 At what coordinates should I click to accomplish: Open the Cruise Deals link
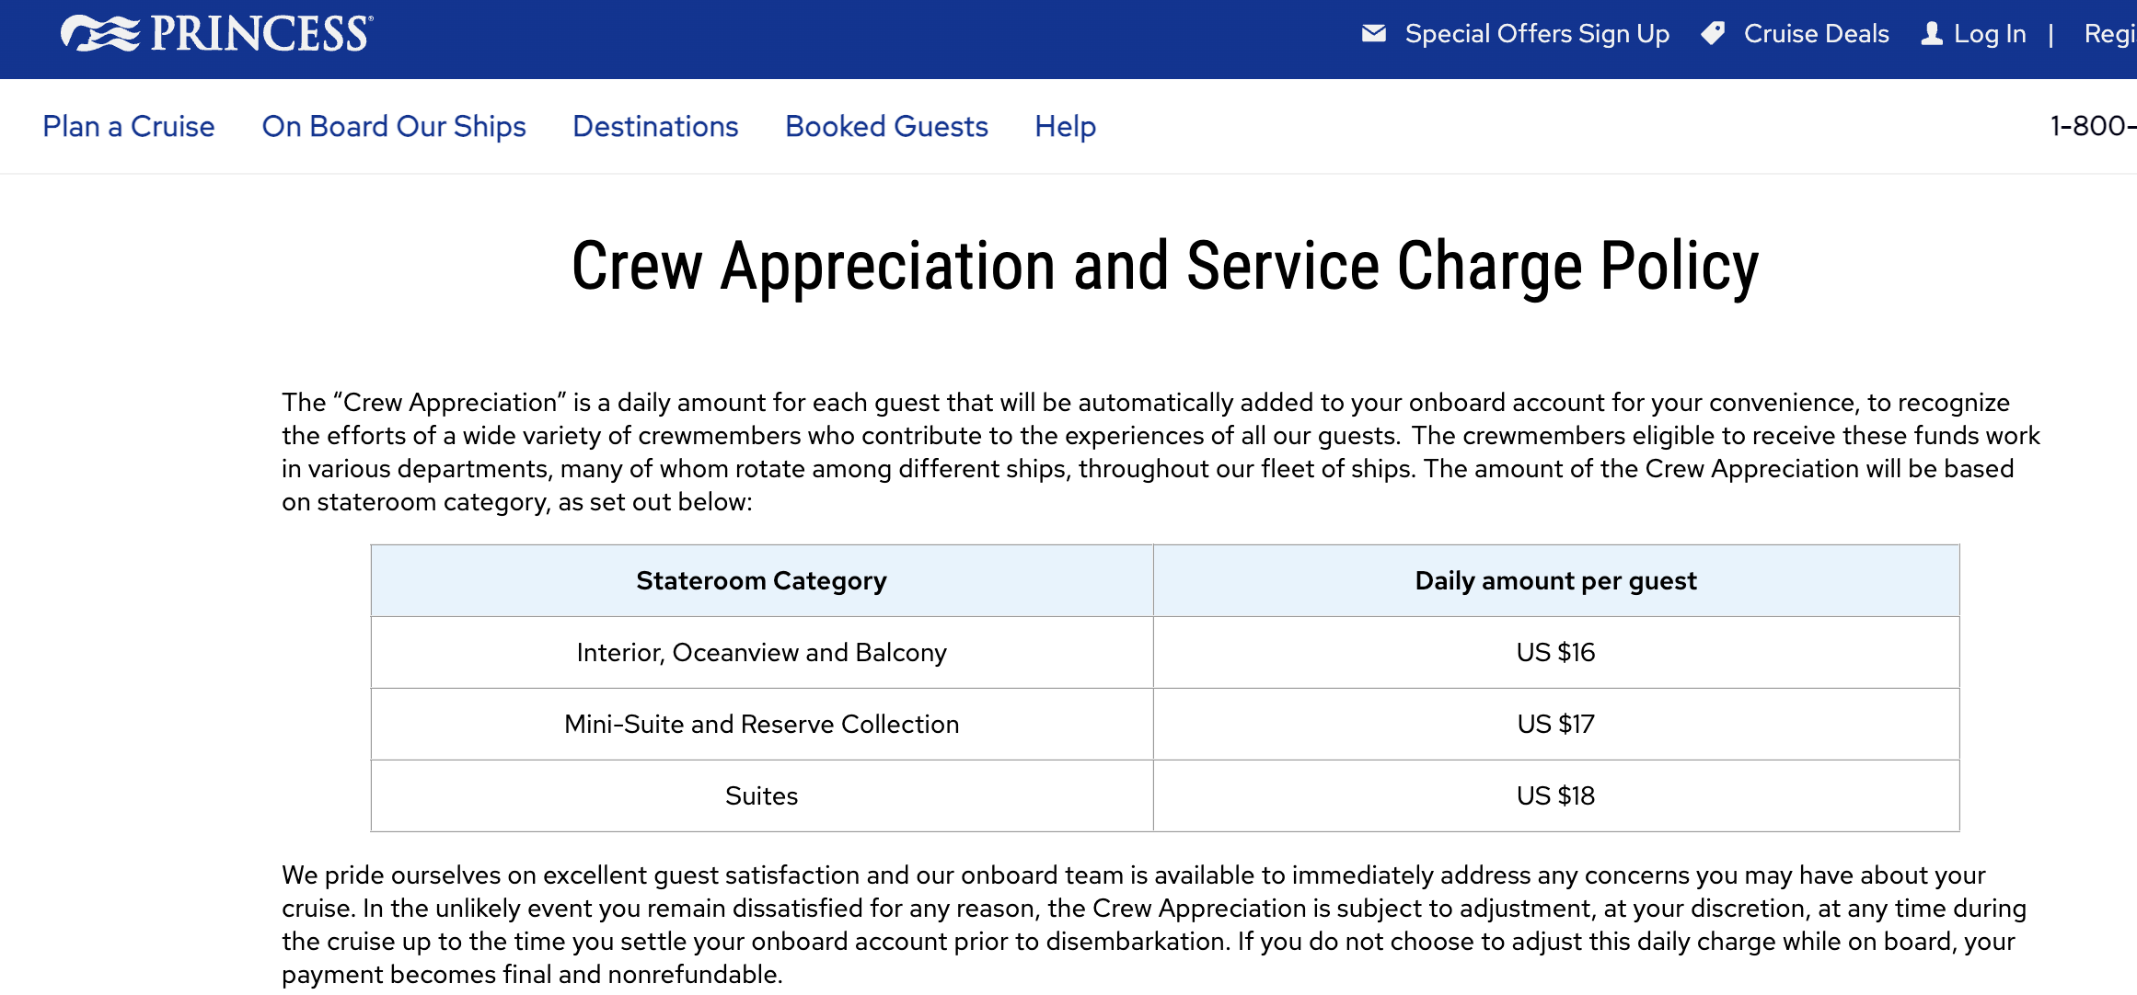point(1816,34)
